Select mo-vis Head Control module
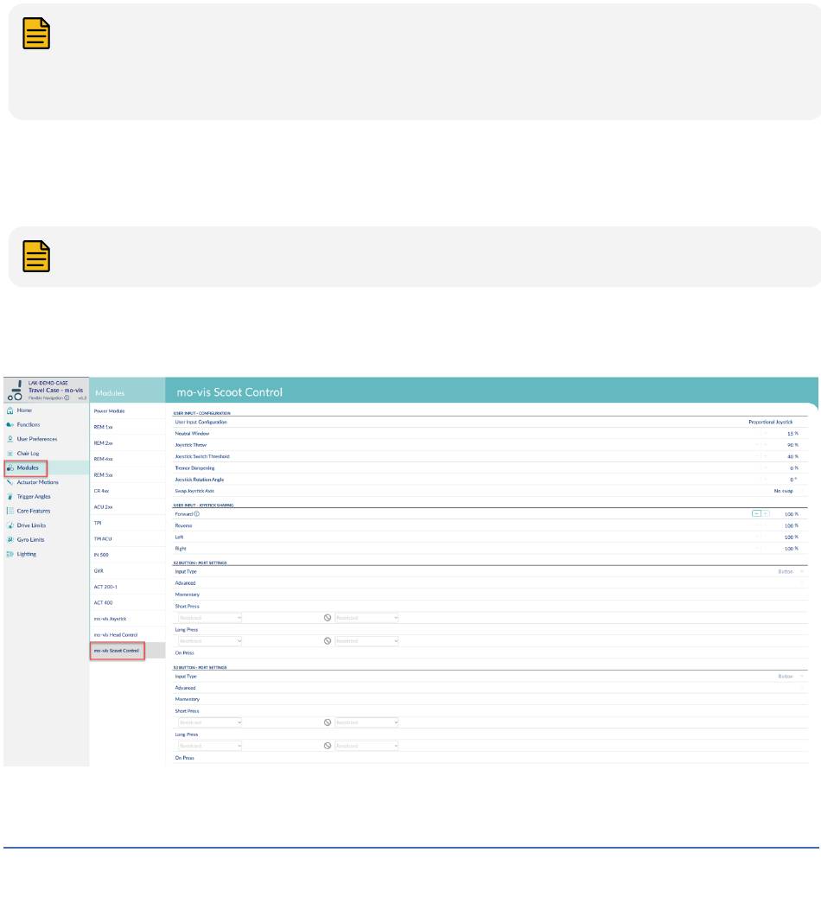The image size is (821, 903). 127,635
